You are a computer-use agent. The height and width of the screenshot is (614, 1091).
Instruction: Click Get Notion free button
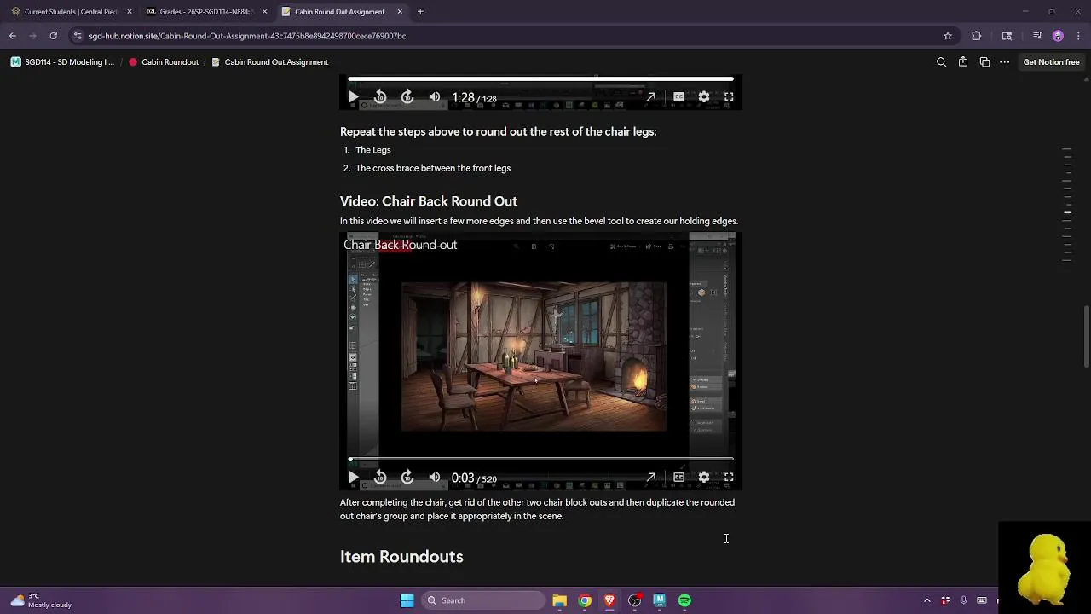(1051, 62)
